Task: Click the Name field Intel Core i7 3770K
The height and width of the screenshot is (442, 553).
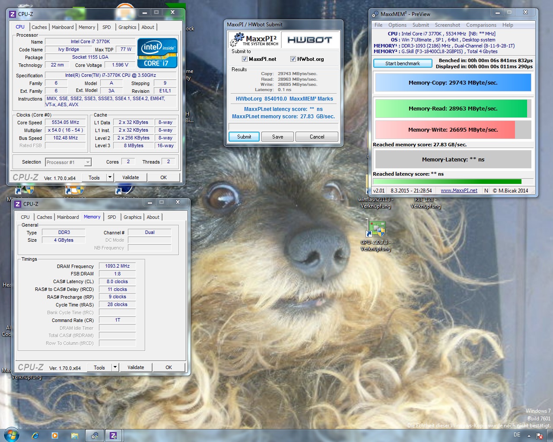Action: click(x=90, y=42)
